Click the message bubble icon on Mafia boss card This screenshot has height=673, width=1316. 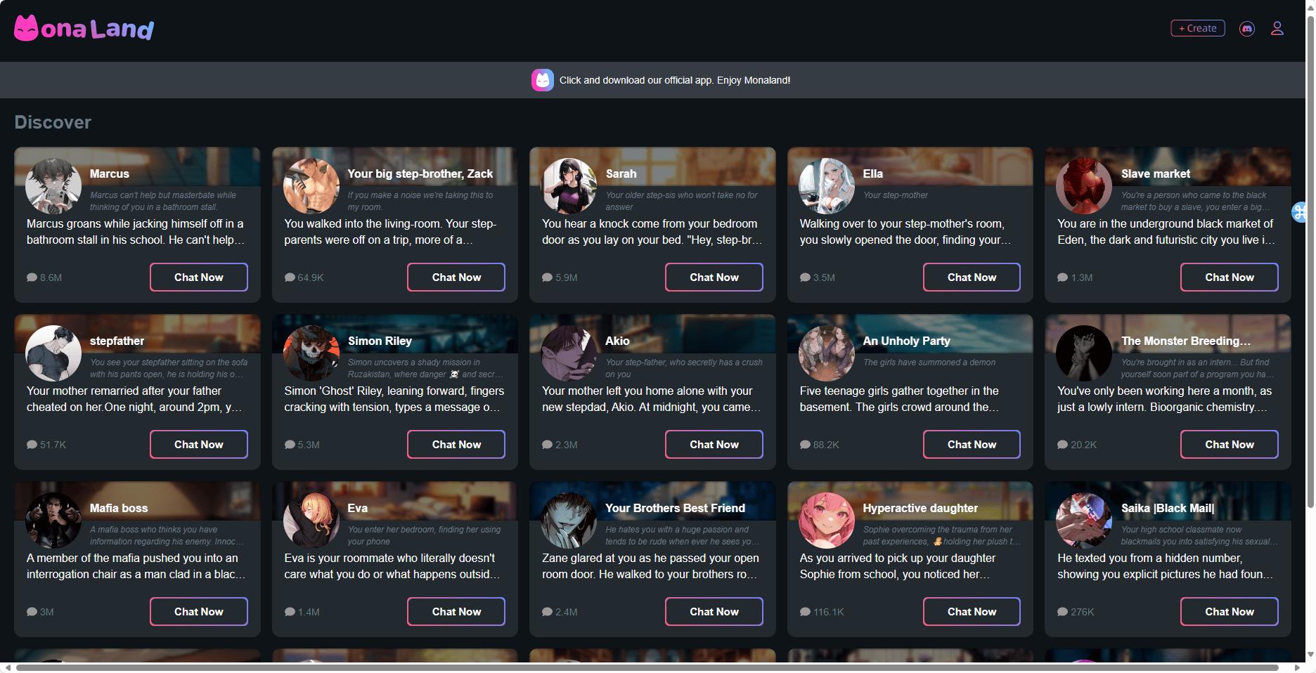pyautogui.click(x=32, y=612)
